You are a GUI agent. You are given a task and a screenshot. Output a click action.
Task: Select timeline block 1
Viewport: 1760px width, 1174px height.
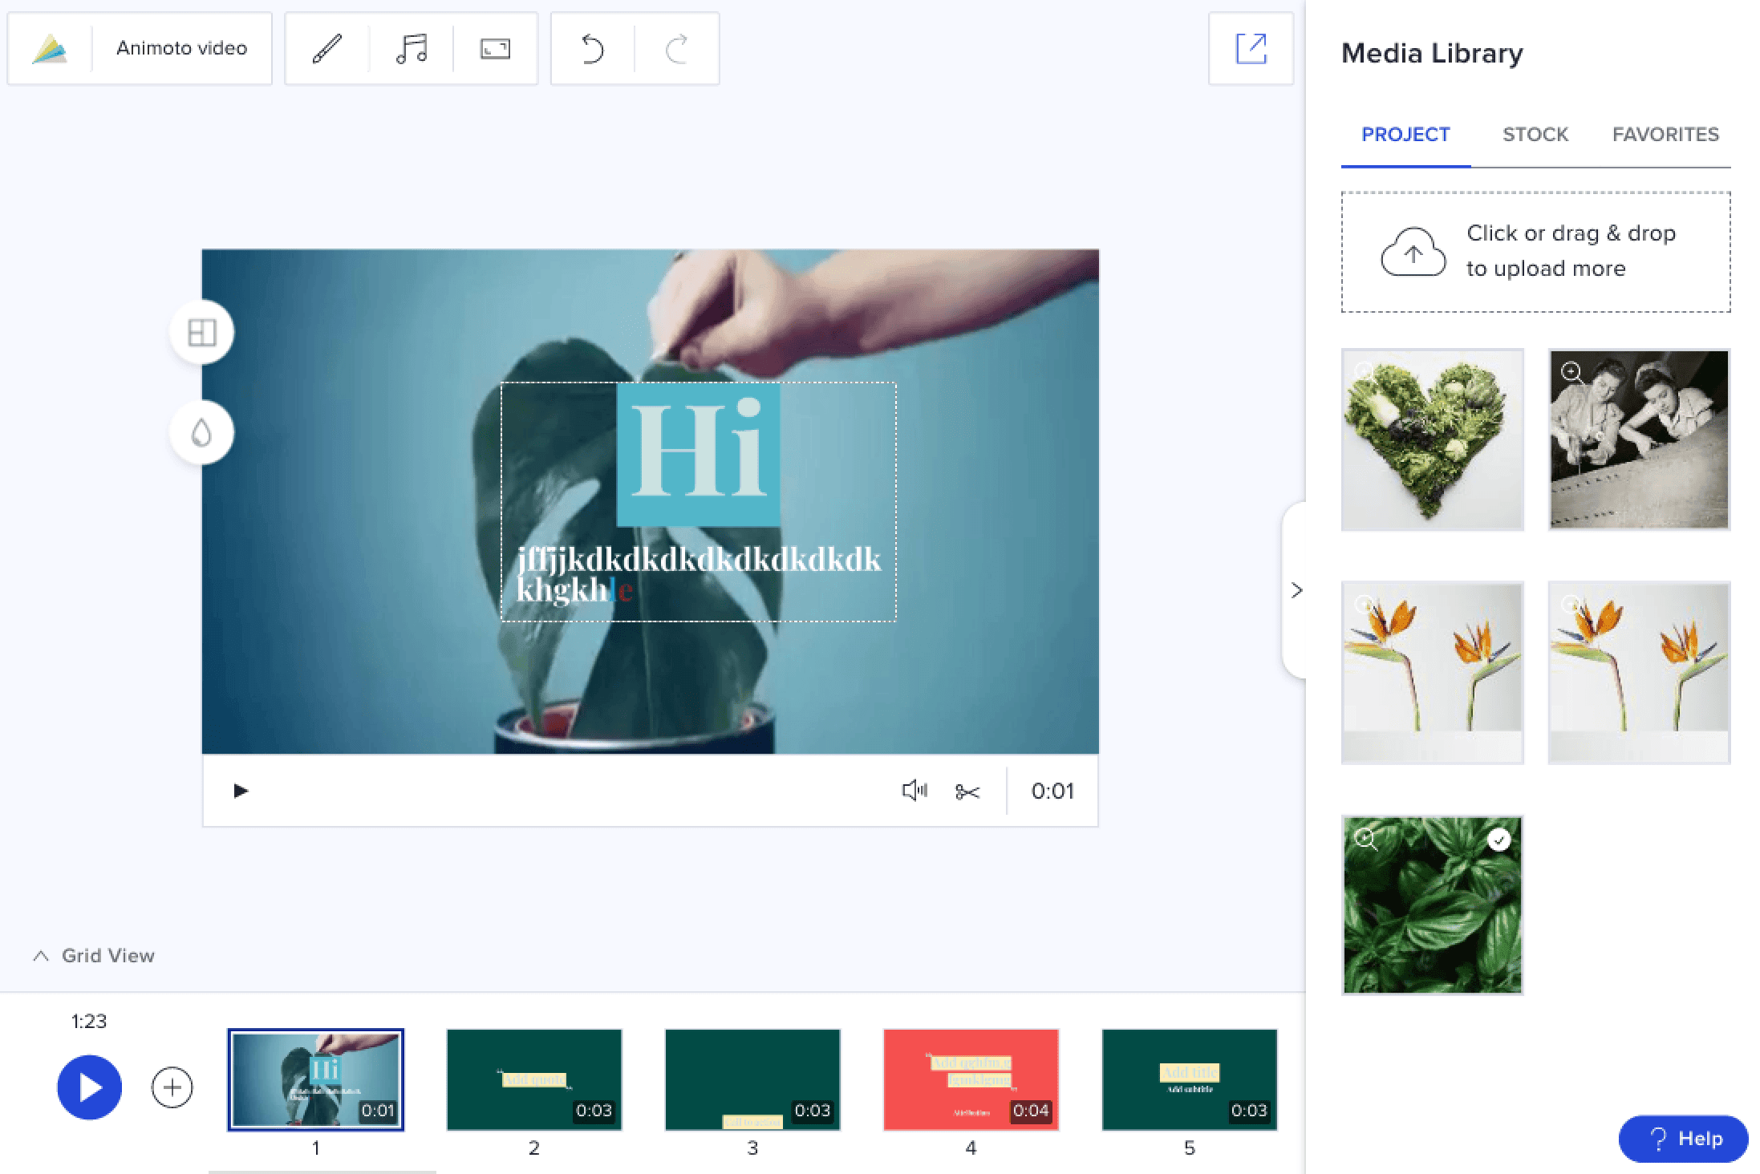click(x=316, y=1079)
